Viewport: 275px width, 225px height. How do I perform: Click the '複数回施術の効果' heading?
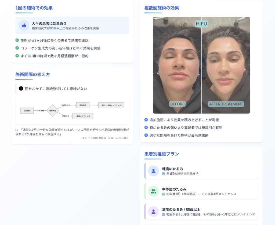click(x=161, y=8)
